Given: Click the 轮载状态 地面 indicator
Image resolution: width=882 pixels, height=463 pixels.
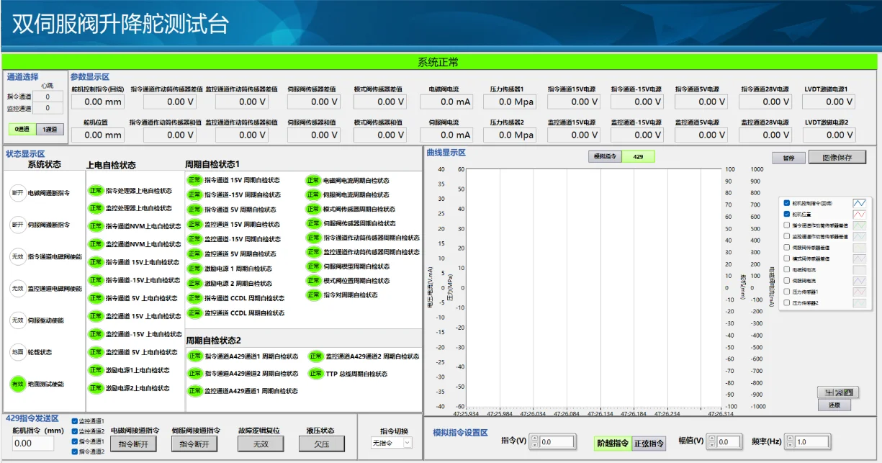Looking at the screenshot, I should pyautogui.click(x=17, y=352).
